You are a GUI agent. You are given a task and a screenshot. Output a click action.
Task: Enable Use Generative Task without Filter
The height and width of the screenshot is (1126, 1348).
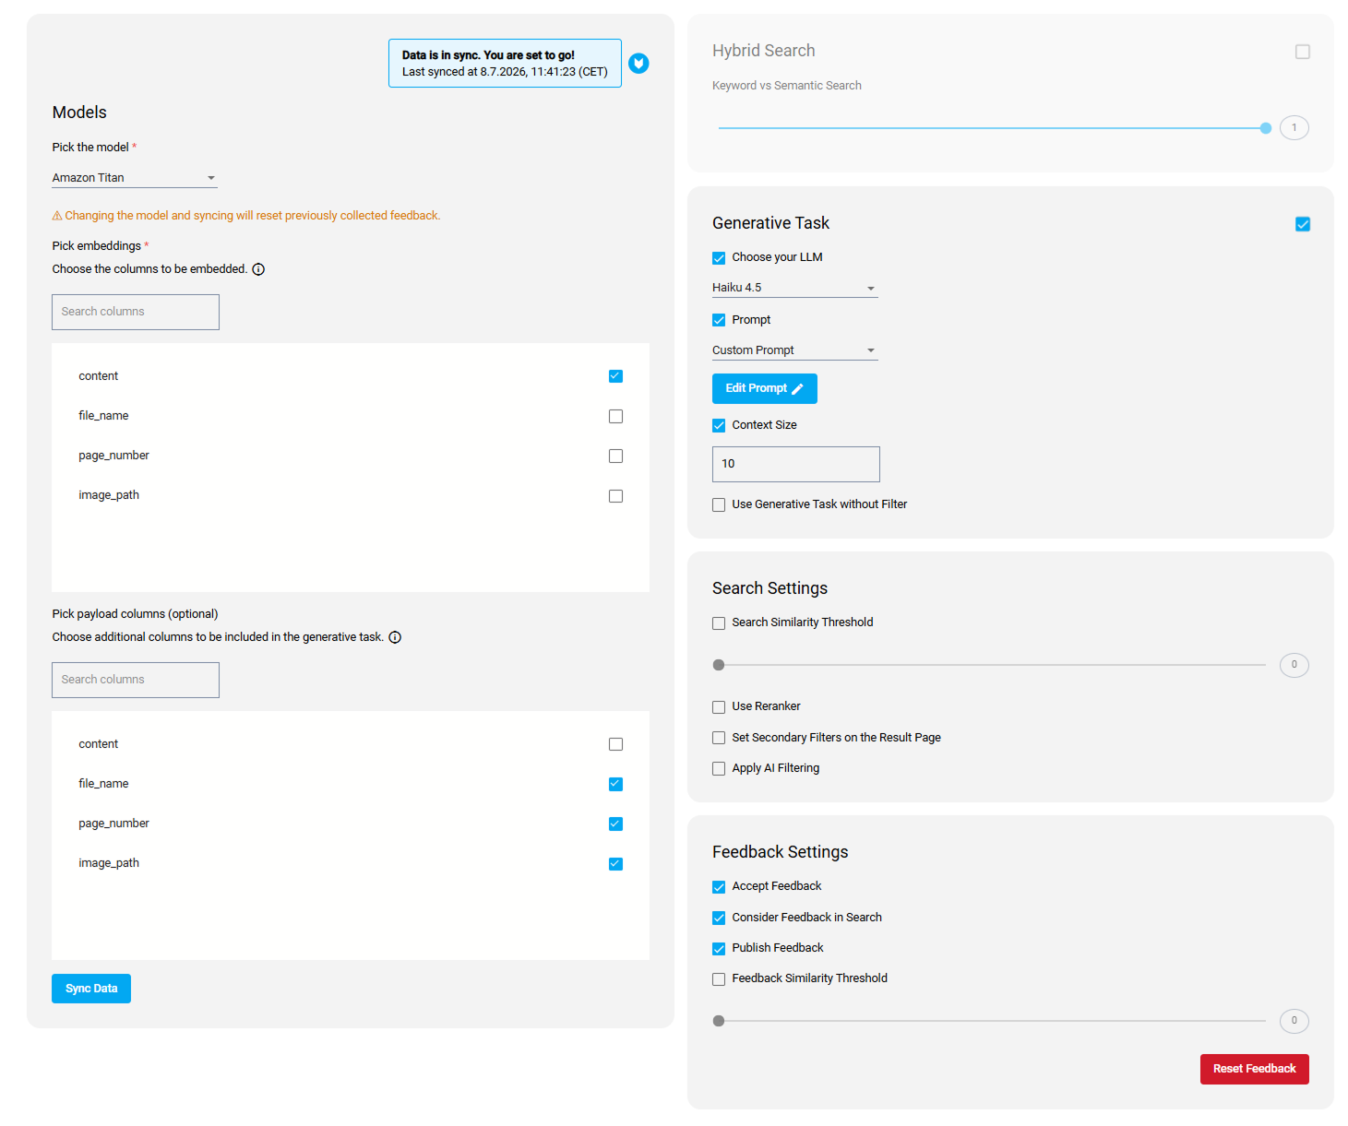click(719, 504)
